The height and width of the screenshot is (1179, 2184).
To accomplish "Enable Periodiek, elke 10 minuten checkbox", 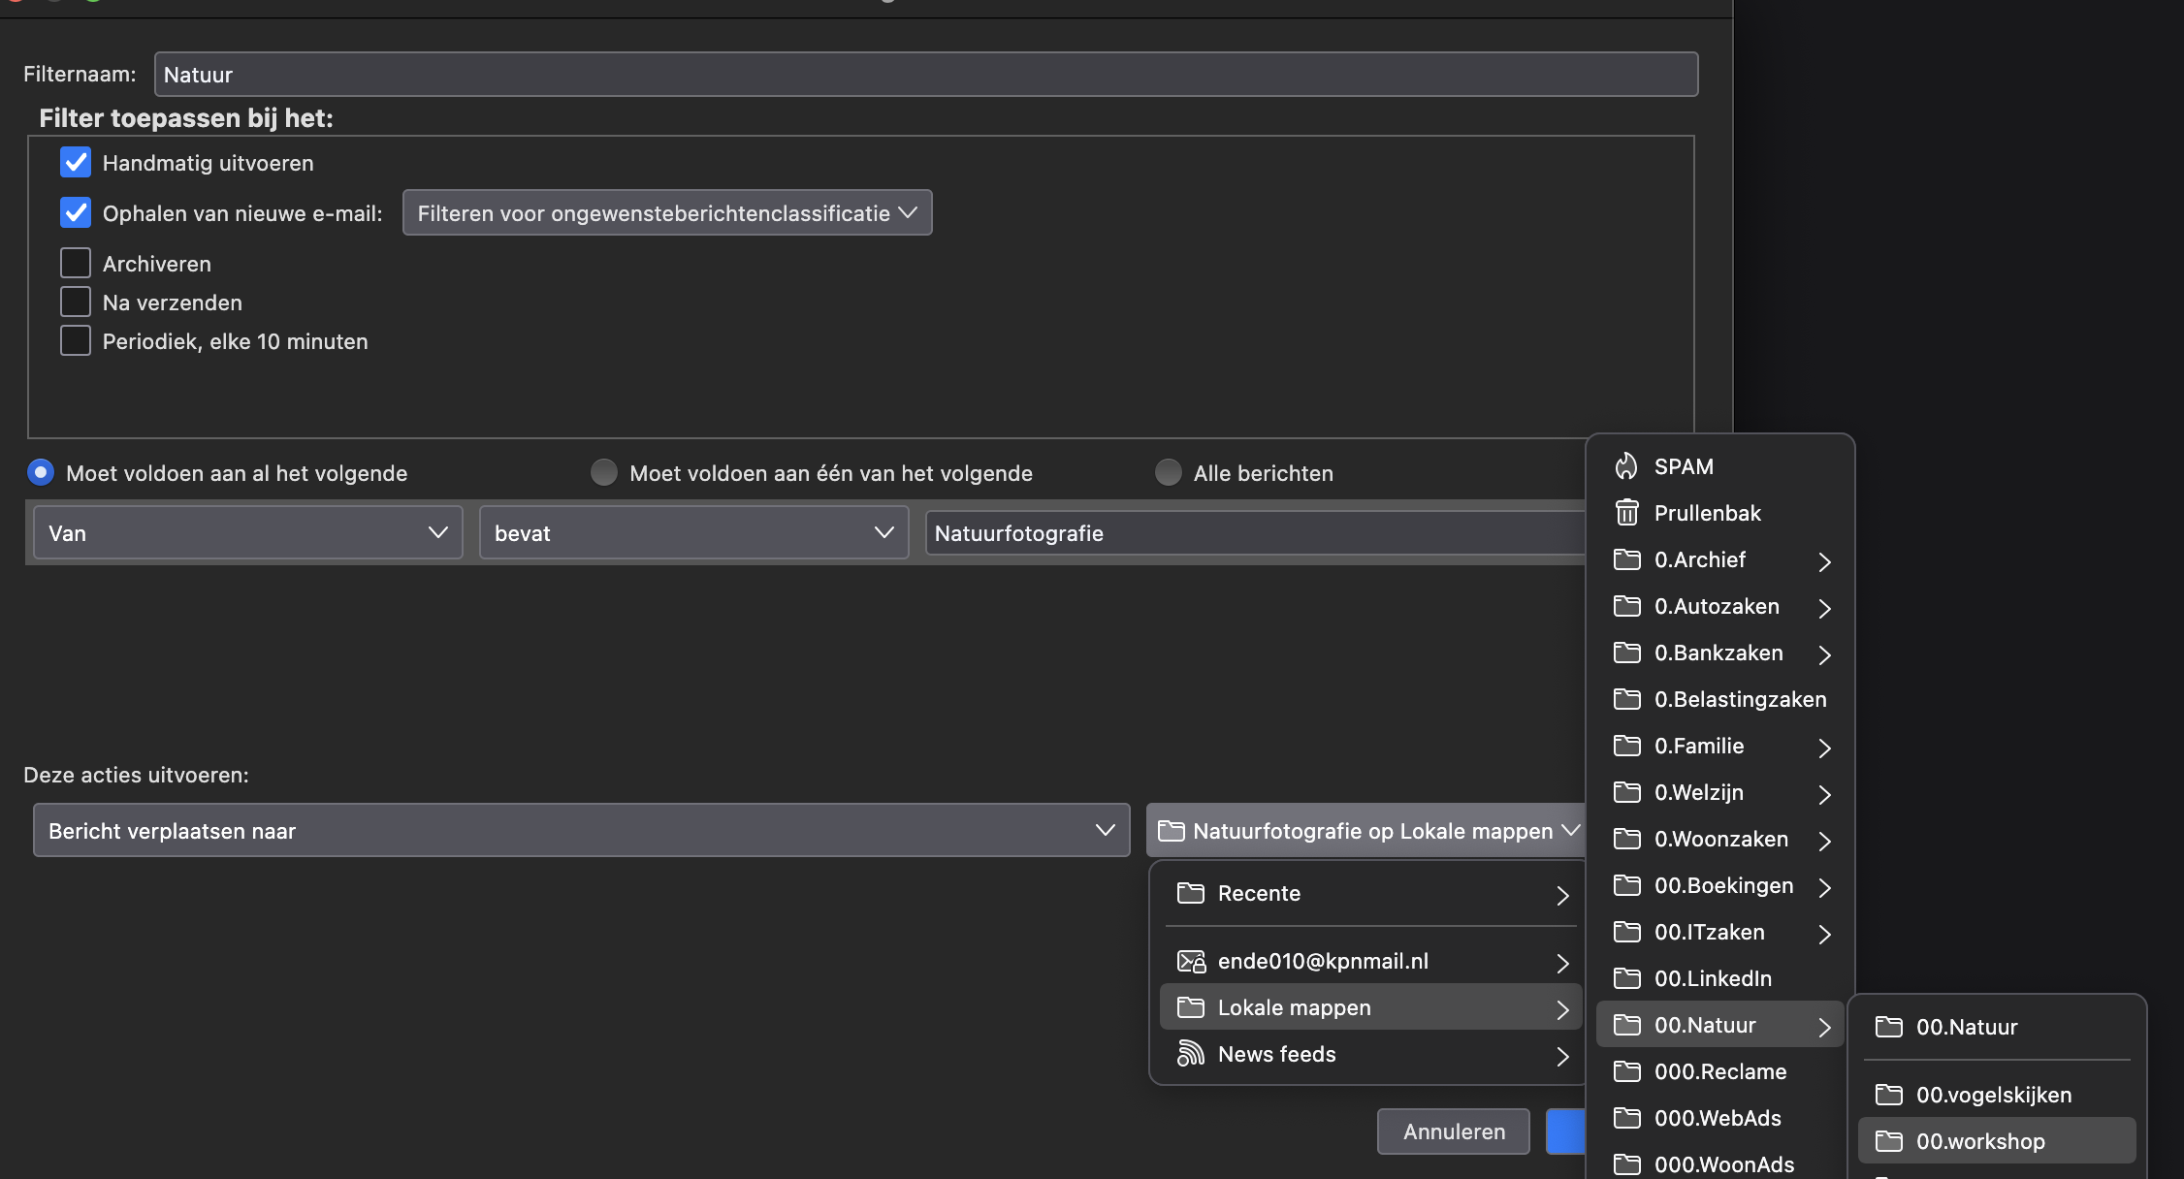I will (x=76, y=341).
